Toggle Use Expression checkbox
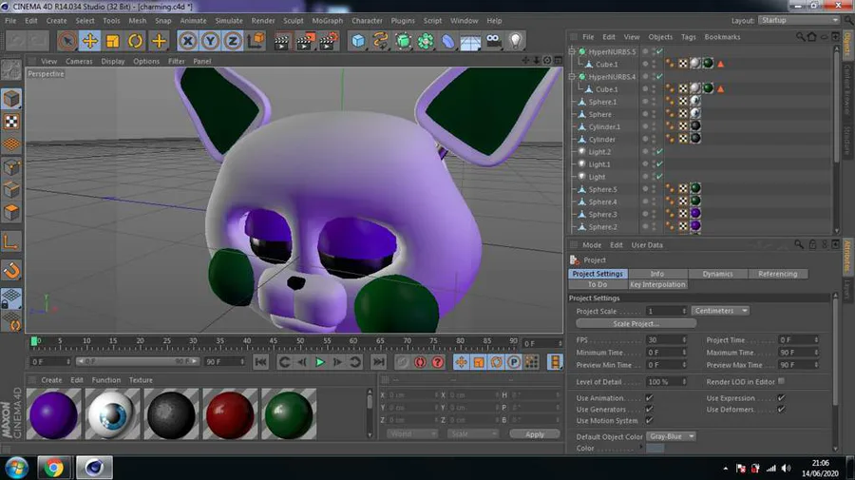This screenshot has width=855, height=480. click(x=781, y=397)
